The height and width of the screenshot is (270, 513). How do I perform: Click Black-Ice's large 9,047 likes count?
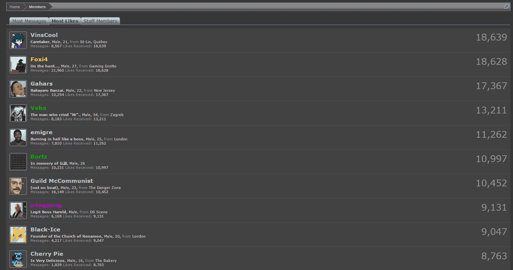tap(494, 232)
